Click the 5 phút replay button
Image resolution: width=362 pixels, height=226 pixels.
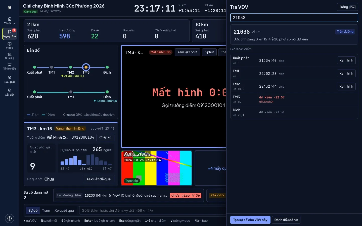[x=209, y=52]
